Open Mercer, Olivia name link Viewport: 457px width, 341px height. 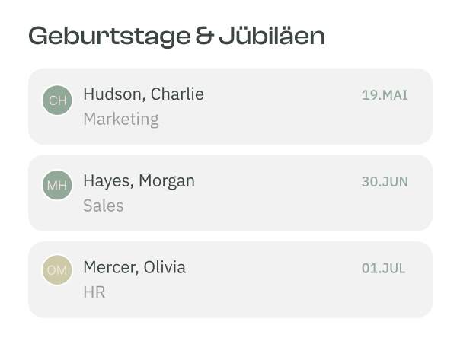pos(134,267)
